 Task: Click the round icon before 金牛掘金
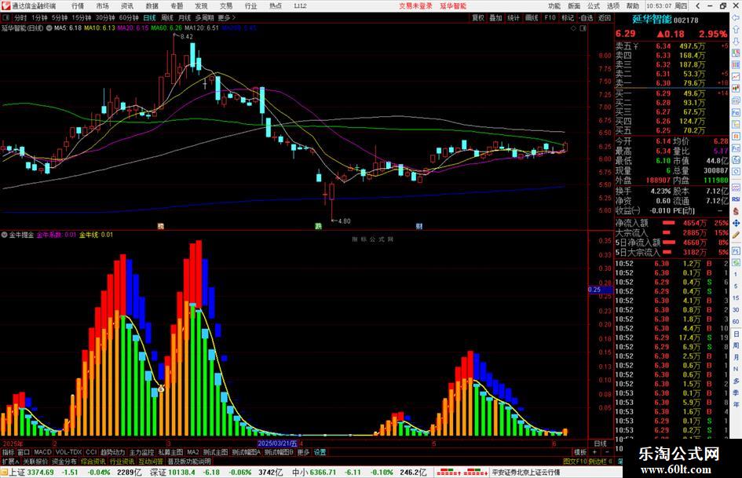(5, 235)
